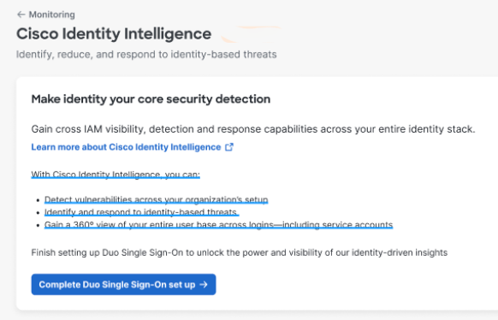Click the bullet dot before Gain a 360° view
This screenshot has height=320, width=498.
click(x=39, y=225)
